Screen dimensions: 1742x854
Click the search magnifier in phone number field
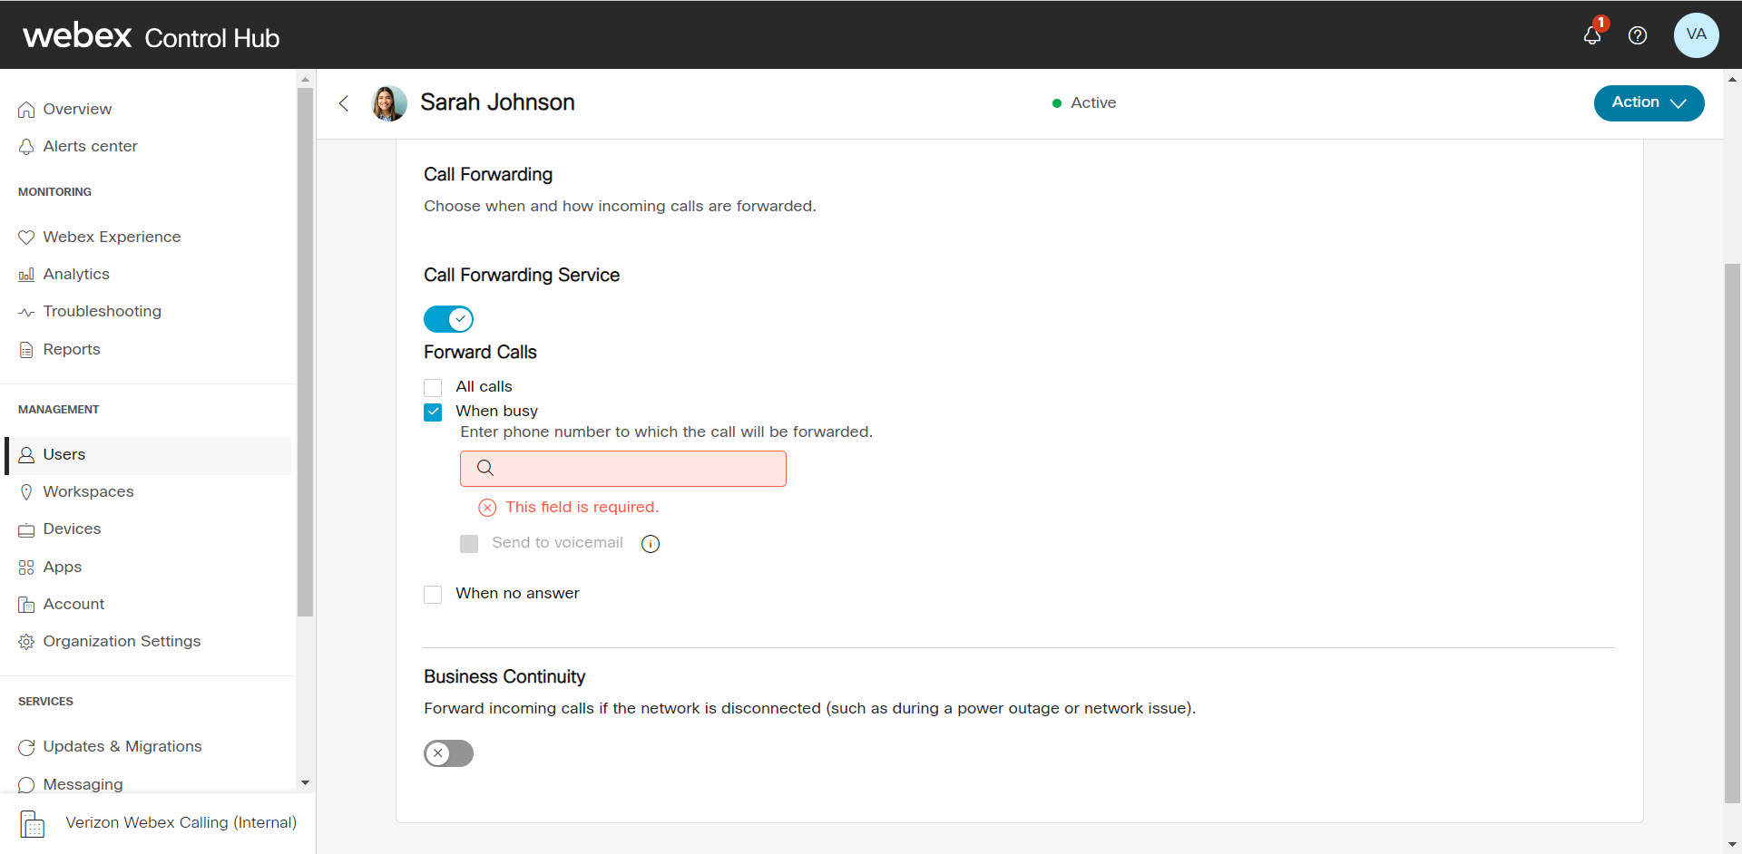(485, 469)
